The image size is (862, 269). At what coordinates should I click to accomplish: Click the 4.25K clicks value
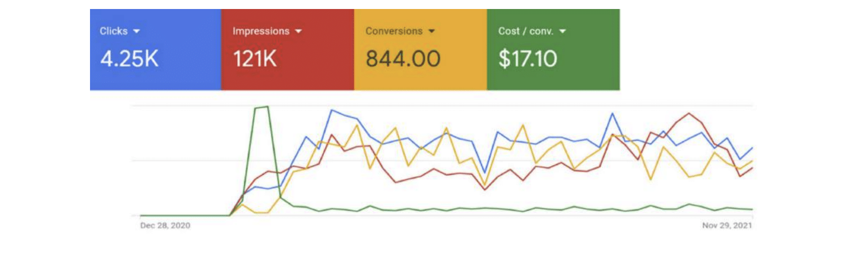pyautogui.click(x=129, y=59)
